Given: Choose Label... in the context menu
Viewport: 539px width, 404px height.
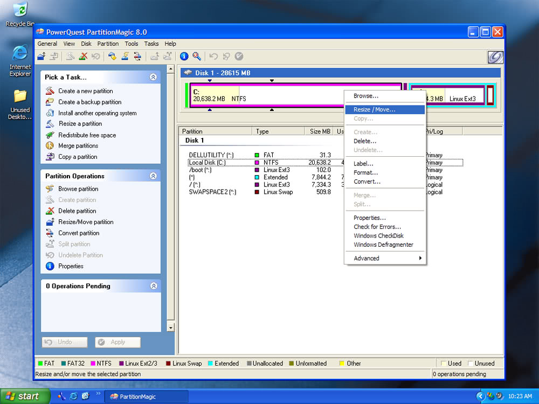Looking at the screenshot, I should 385,164.
